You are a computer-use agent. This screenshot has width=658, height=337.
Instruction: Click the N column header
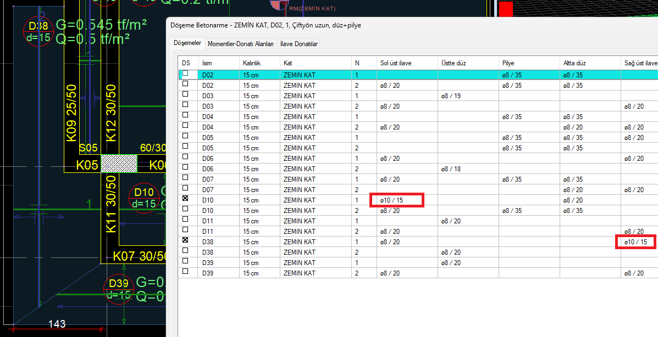(364, 63)
